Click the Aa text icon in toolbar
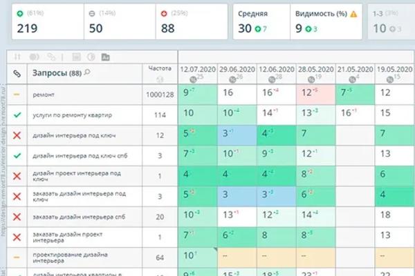415x276 pixels. [105, 57]
